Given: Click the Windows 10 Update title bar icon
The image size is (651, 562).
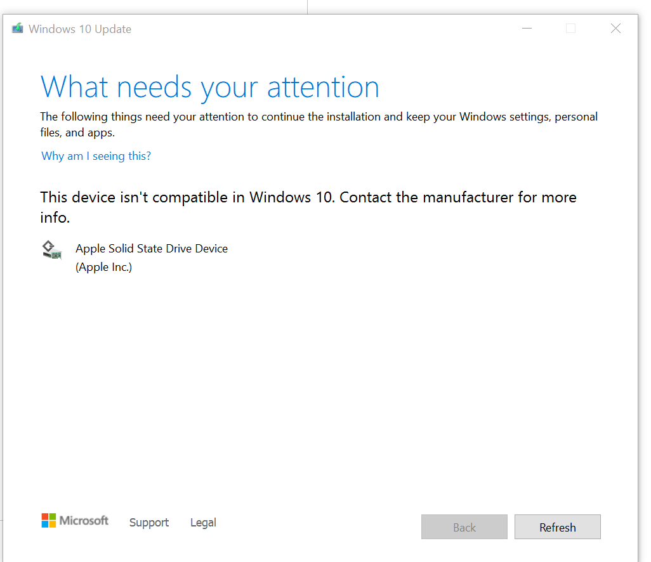Looking at the screenshot, I should pyautogui.click(x=17, y=28).
